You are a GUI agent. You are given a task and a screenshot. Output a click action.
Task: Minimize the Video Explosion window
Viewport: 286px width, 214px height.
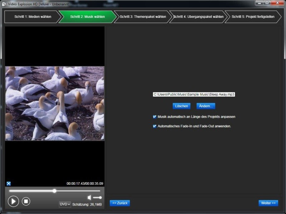[x=260, y=3]
